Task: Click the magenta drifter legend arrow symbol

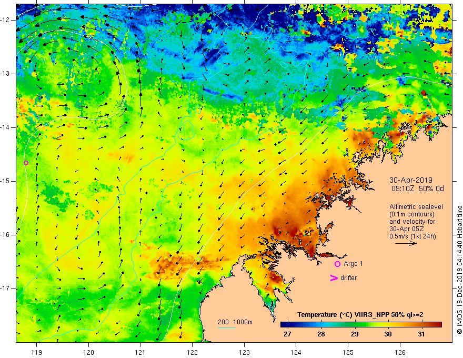Action: pos(334,278)
